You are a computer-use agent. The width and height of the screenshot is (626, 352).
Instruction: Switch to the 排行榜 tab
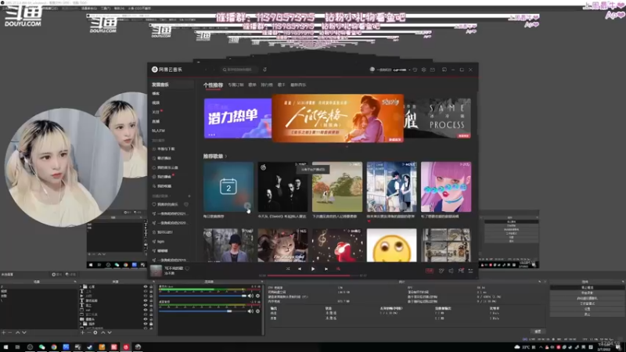coord(267,85)
